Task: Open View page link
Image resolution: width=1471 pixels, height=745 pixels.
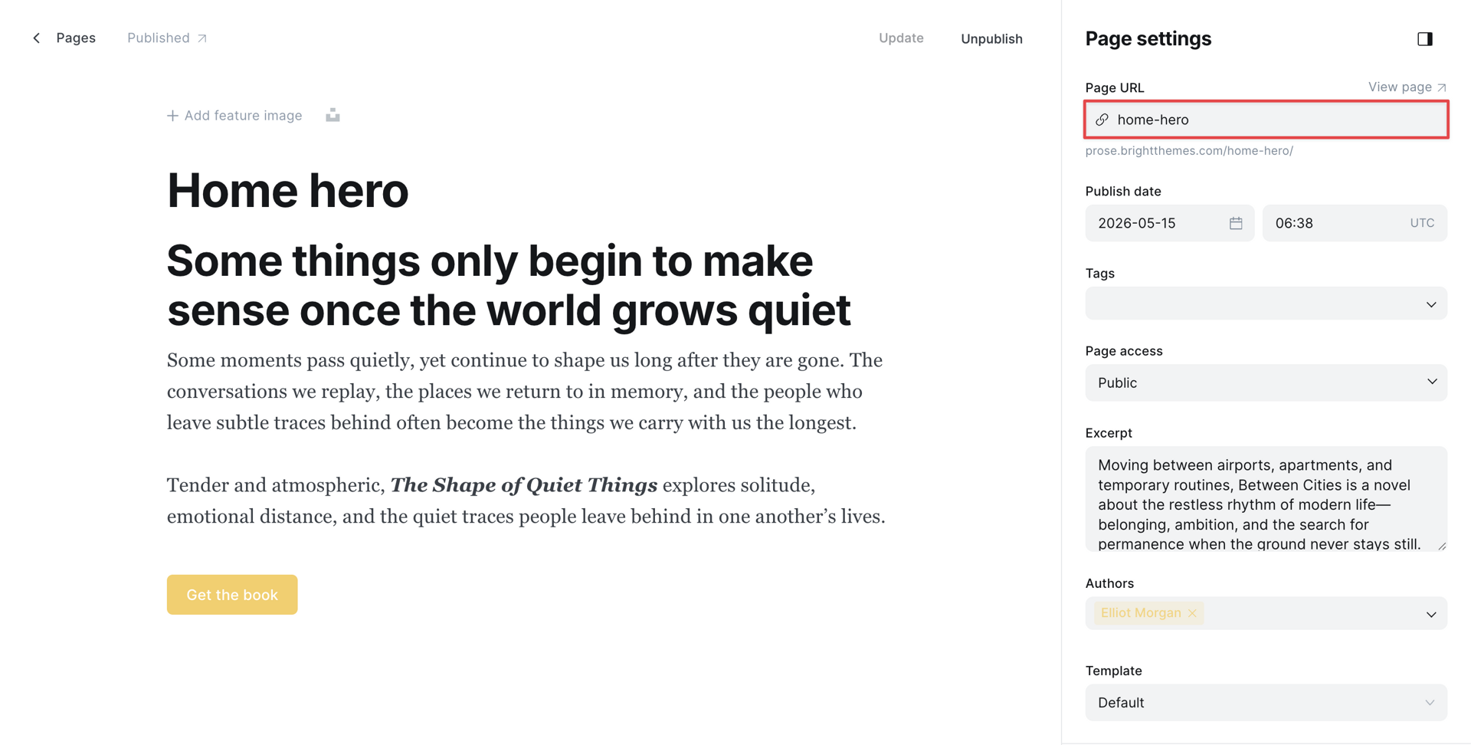Action: 1407,87
